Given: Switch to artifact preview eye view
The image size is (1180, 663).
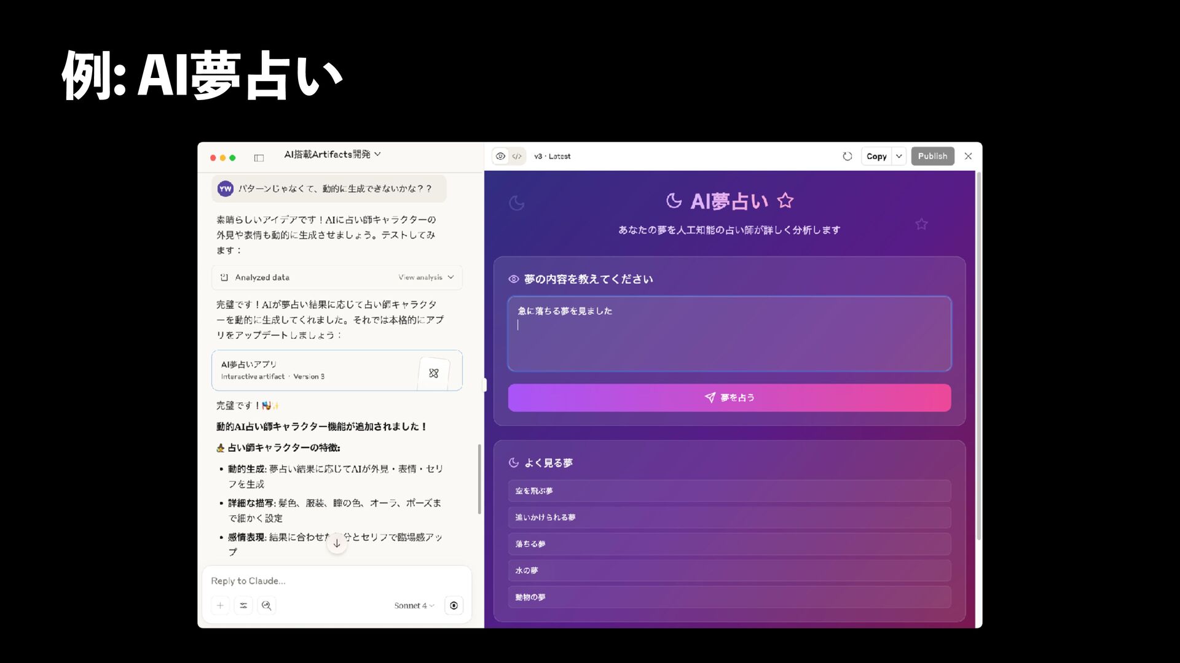Looking at the screenshot, I should tap(500, 157).
